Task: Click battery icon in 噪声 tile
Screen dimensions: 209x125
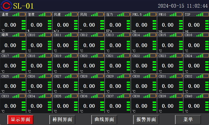Action: coord(23,35)
